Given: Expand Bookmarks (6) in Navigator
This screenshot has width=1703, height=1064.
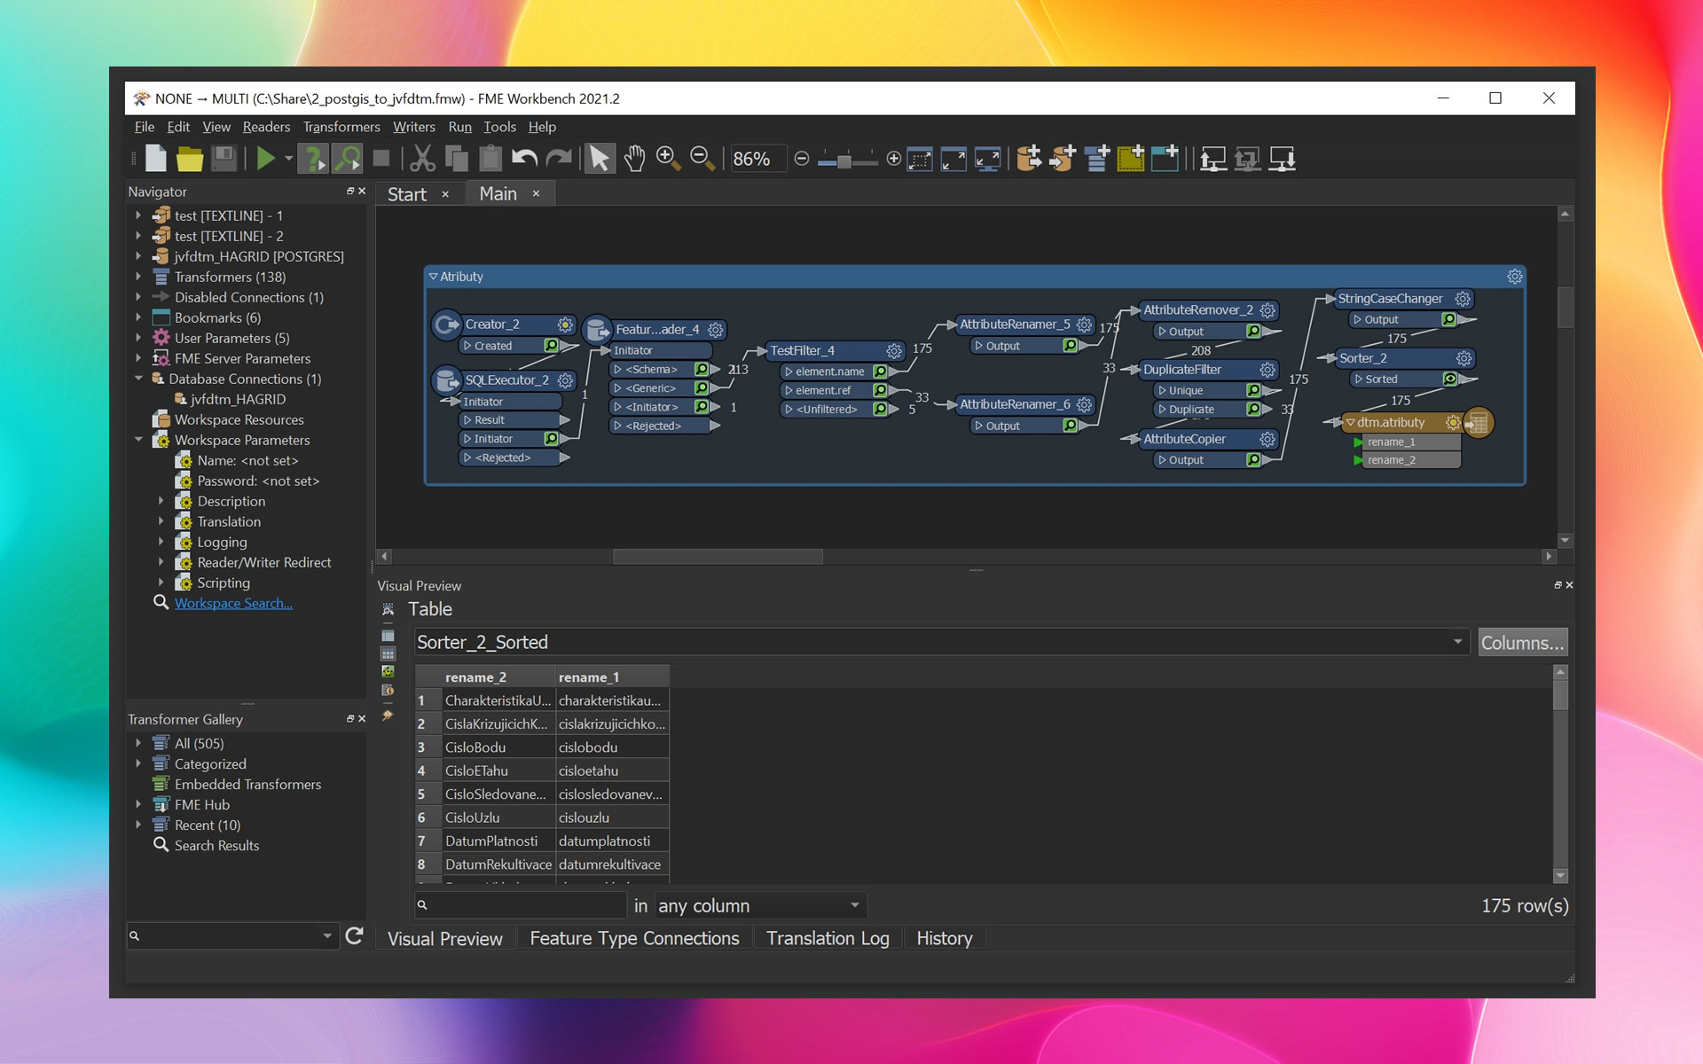Looking at the screenshot, I should [138, 317].
